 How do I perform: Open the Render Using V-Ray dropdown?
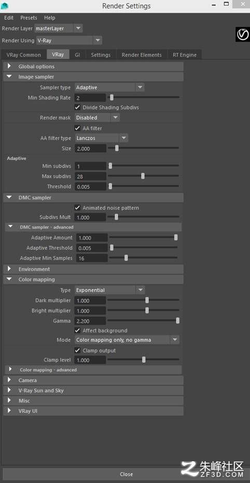point(70,41)
